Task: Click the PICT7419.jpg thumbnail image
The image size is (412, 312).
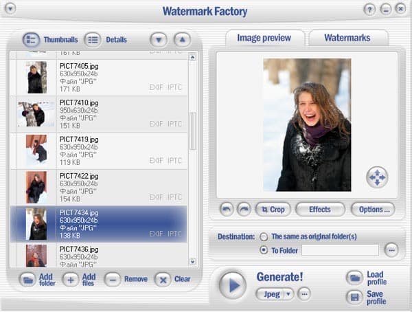Action: click(x=36, y=151)
